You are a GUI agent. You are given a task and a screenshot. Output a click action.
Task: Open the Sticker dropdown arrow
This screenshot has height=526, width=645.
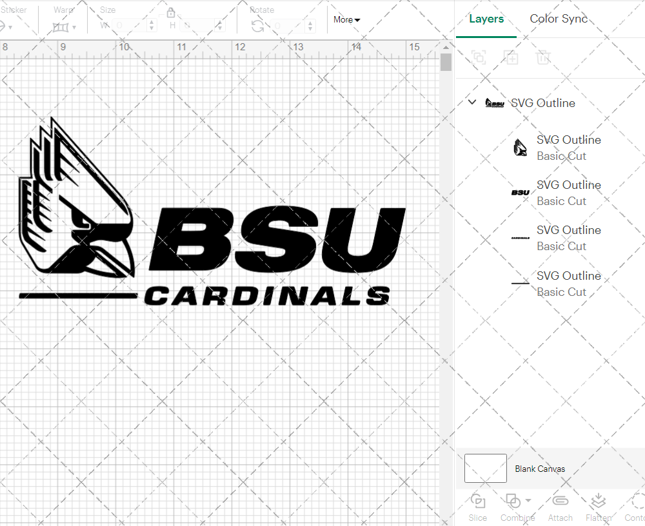point(10,28)
